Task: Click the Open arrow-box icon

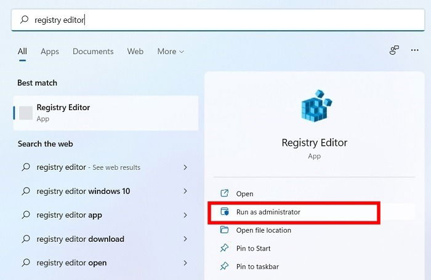Action: 224,193
